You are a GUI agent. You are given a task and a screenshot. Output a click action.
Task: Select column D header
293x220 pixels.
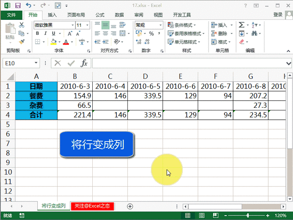[x=145, y=77]
